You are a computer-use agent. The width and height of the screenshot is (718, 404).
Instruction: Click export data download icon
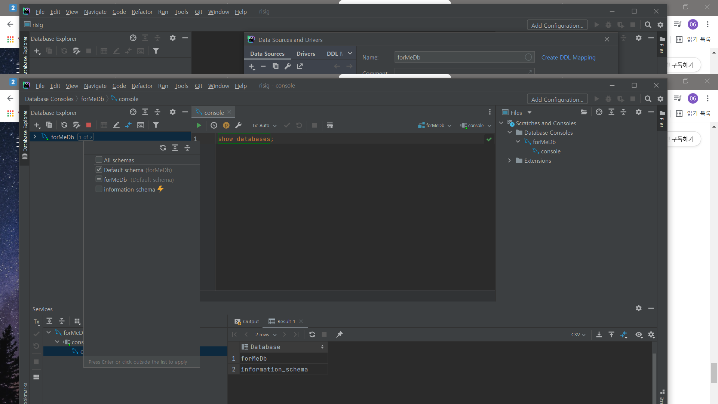pos(599,334)
